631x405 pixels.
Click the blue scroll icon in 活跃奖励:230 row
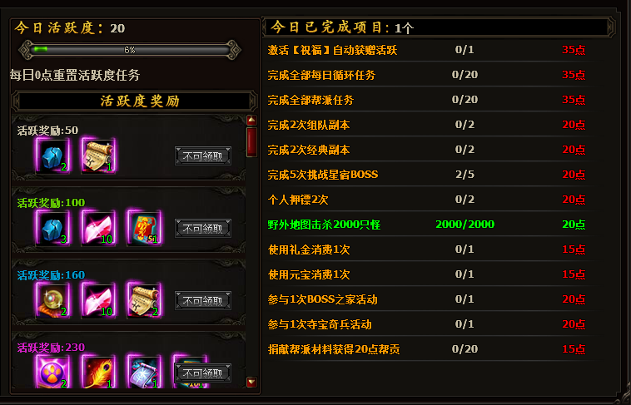[x=144, y=372]
